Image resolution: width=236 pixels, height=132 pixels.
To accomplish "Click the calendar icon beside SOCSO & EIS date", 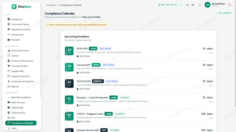I will [x=78, y=89].
